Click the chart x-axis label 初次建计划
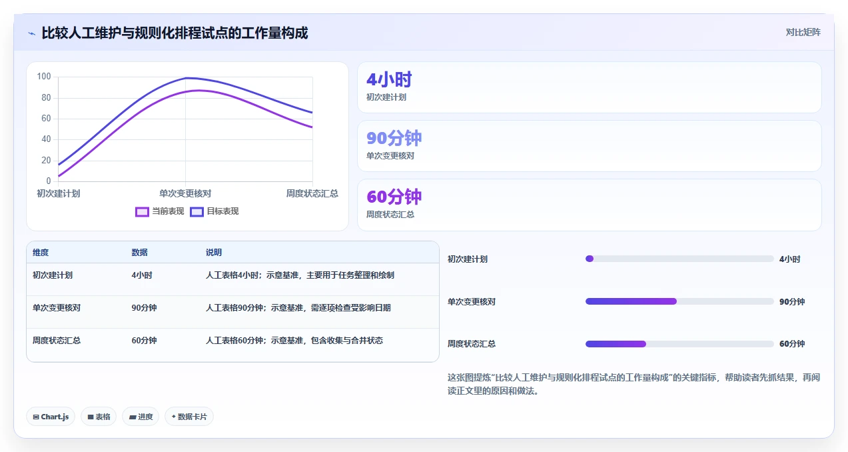The width and height of the screenshot is (848, 452). pos(59,193)
